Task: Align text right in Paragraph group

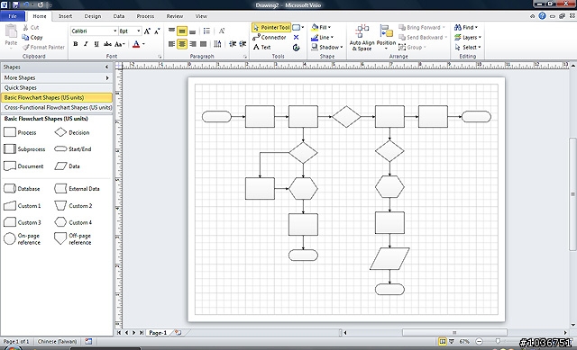Action: coord(192,44)
